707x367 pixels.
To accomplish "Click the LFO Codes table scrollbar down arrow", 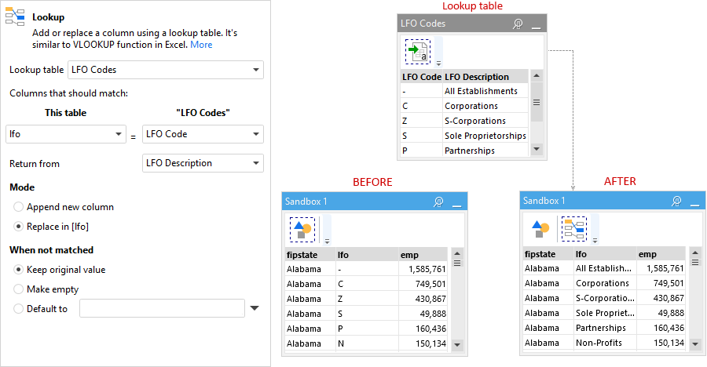I will click(x=536, y=149).
